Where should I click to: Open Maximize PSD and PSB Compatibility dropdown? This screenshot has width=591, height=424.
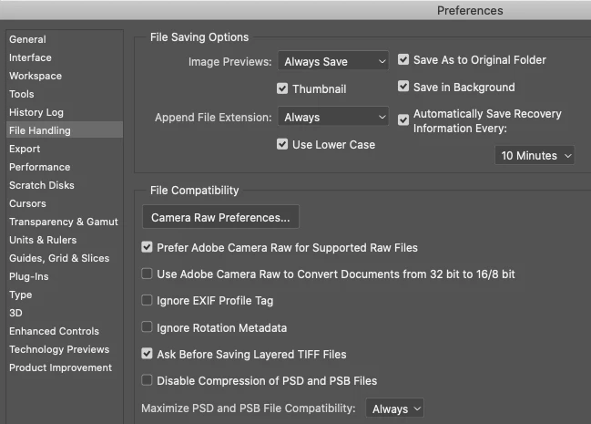coord(394,409)
